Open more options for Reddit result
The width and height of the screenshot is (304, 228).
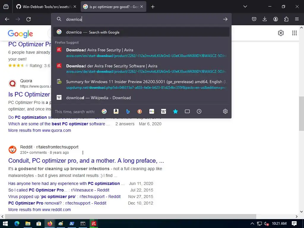83,153
